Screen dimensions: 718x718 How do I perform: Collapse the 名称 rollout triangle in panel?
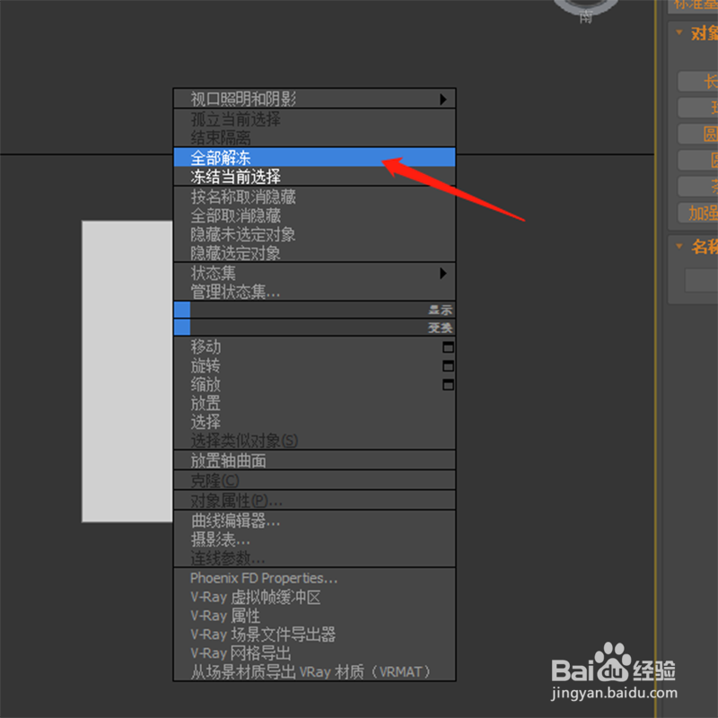(679, 246)
